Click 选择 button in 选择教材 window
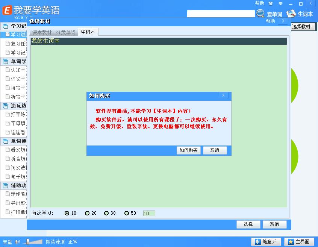Screen dimensions: 318x247 pyautogui.click(x=248, y=224)
